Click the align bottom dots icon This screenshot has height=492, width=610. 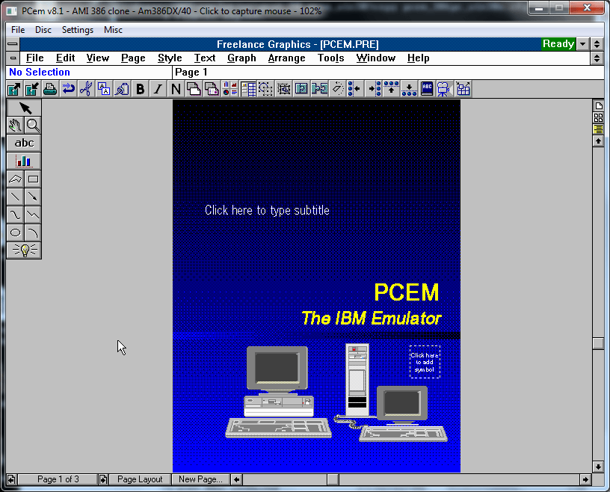pos(409,89)
